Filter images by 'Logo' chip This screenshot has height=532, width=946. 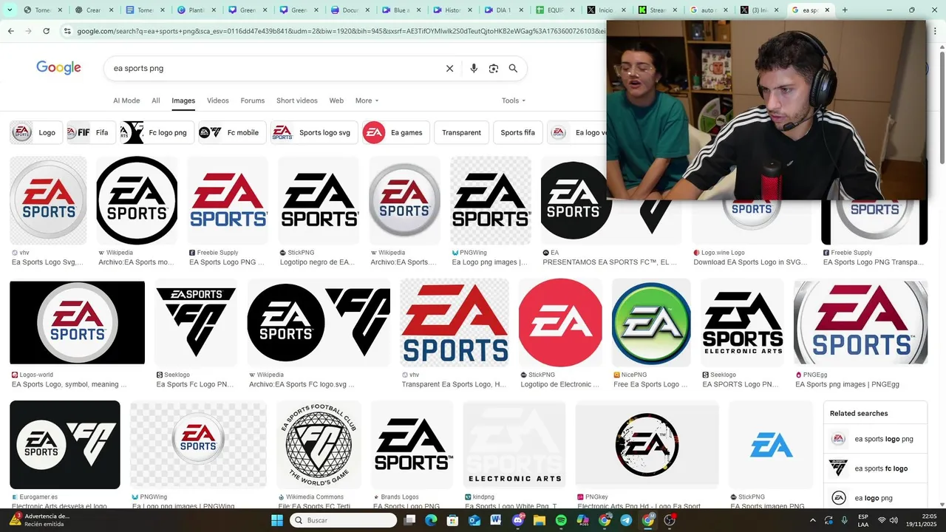click(x=36, y=132)
